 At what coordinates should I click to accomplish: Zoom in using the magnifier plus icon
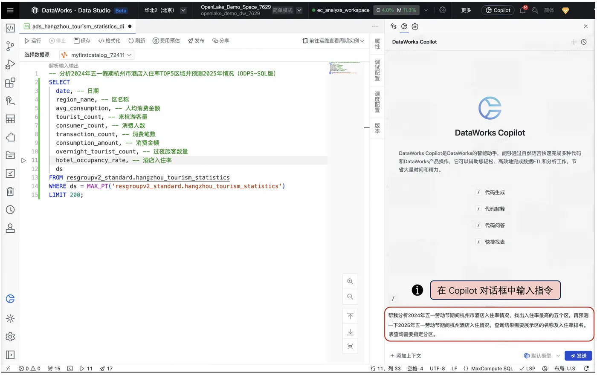coord(350,281)
